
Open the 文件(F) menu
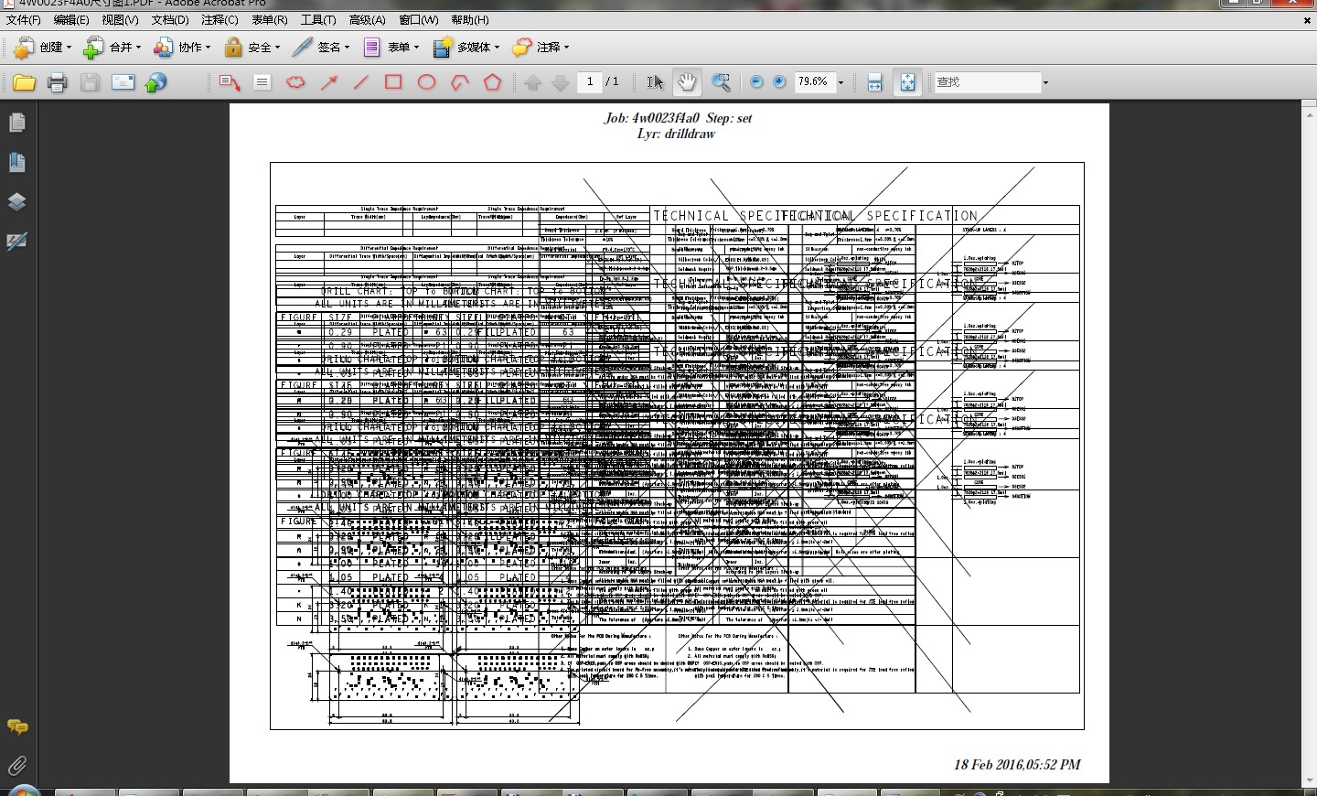(x=24, y=20)
